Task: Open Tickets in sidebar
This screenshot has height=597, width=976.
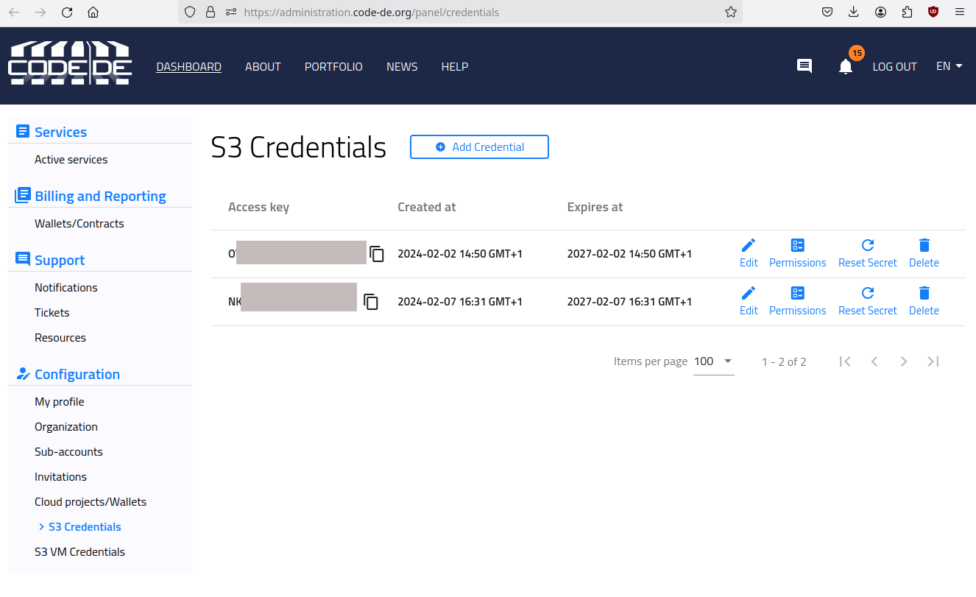Action: pos(52,313)
